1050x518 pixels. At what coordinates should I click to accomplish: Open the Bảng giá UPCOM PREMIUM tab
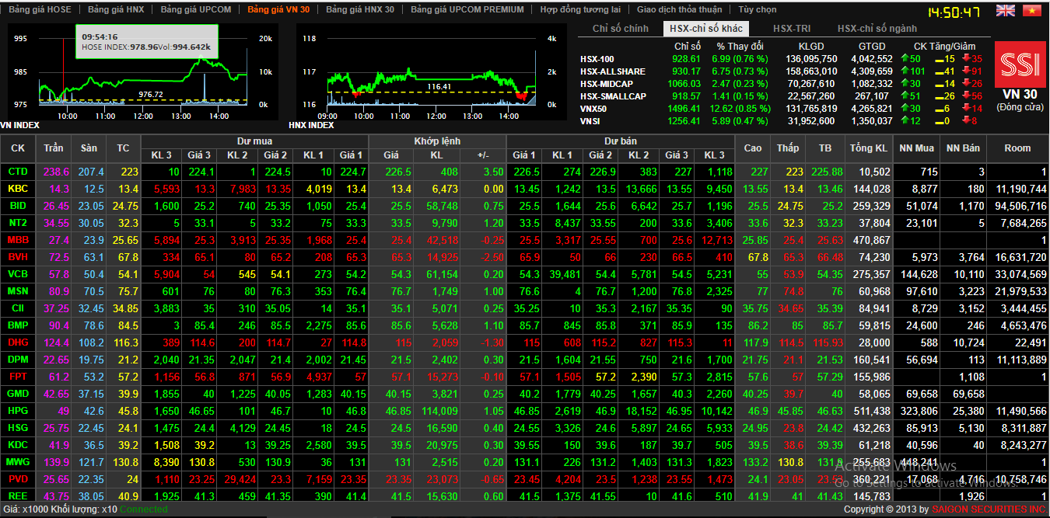pos(467,10)
